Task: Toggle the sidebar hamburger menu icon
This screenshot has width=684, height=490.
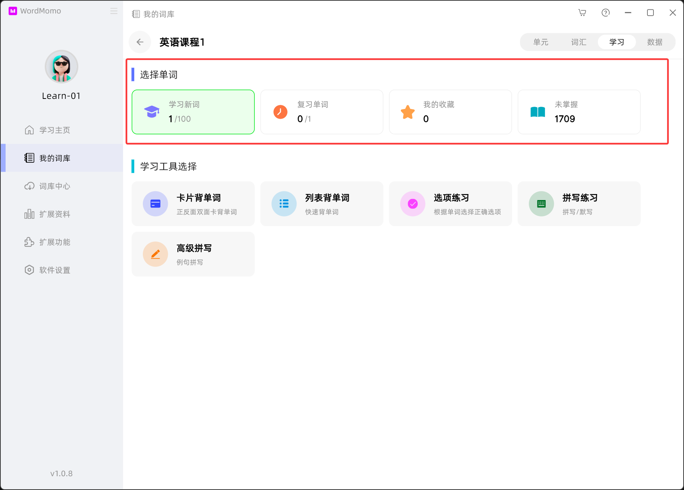Action: (x=114, y=11)
